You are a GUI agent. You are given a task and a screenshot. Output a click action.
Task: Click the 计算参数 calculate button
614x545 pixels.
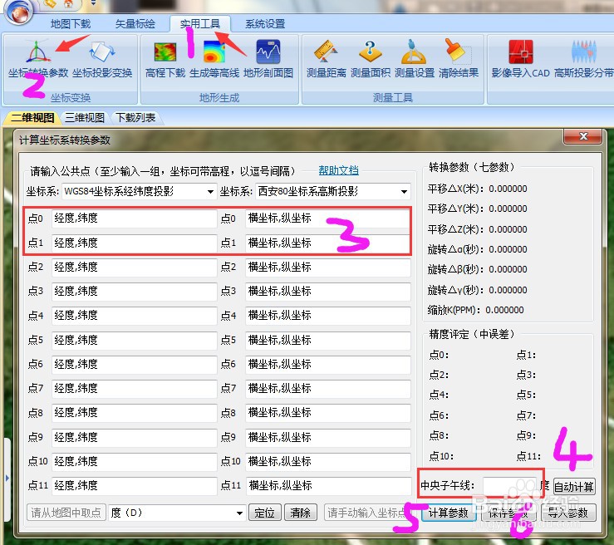pyautogui.click(x=449, y=513)
